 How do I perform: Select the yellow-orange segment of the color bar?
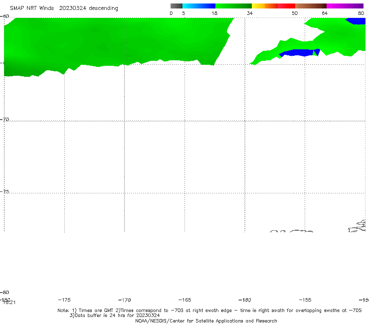(265, 6)
